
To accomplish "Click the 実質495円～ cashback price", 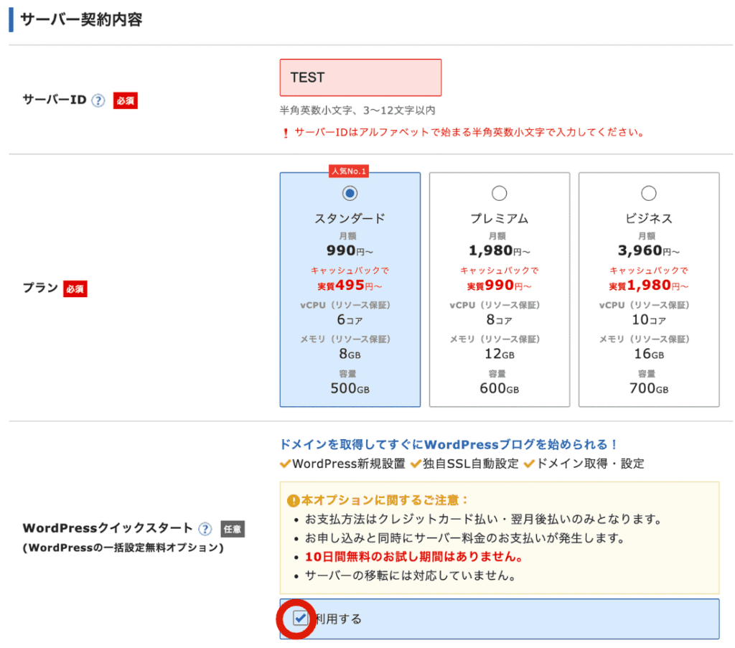I will pyautogui.click(x=350, y=285).
